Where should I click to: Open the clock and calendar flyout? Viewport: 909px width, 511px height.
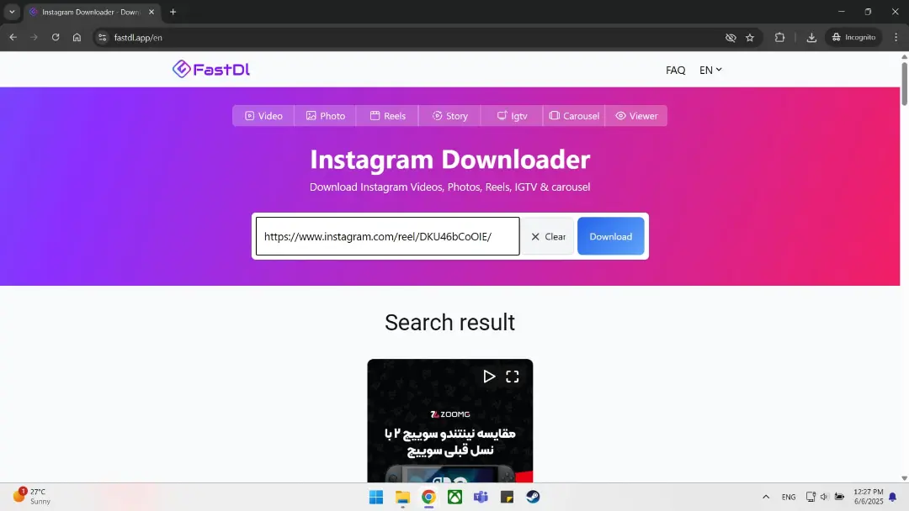coord(868,497)
